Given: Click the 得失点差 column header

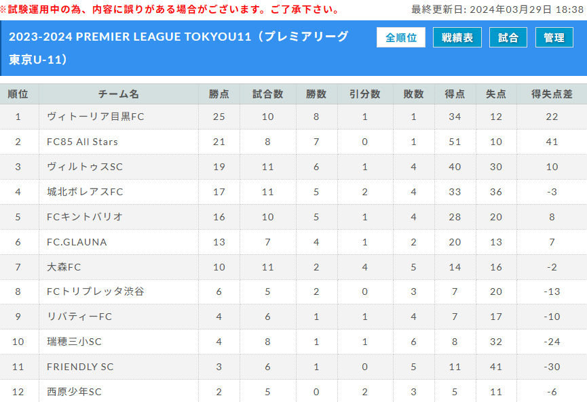Looking at the screenshot, I should [x=552, y=94].
